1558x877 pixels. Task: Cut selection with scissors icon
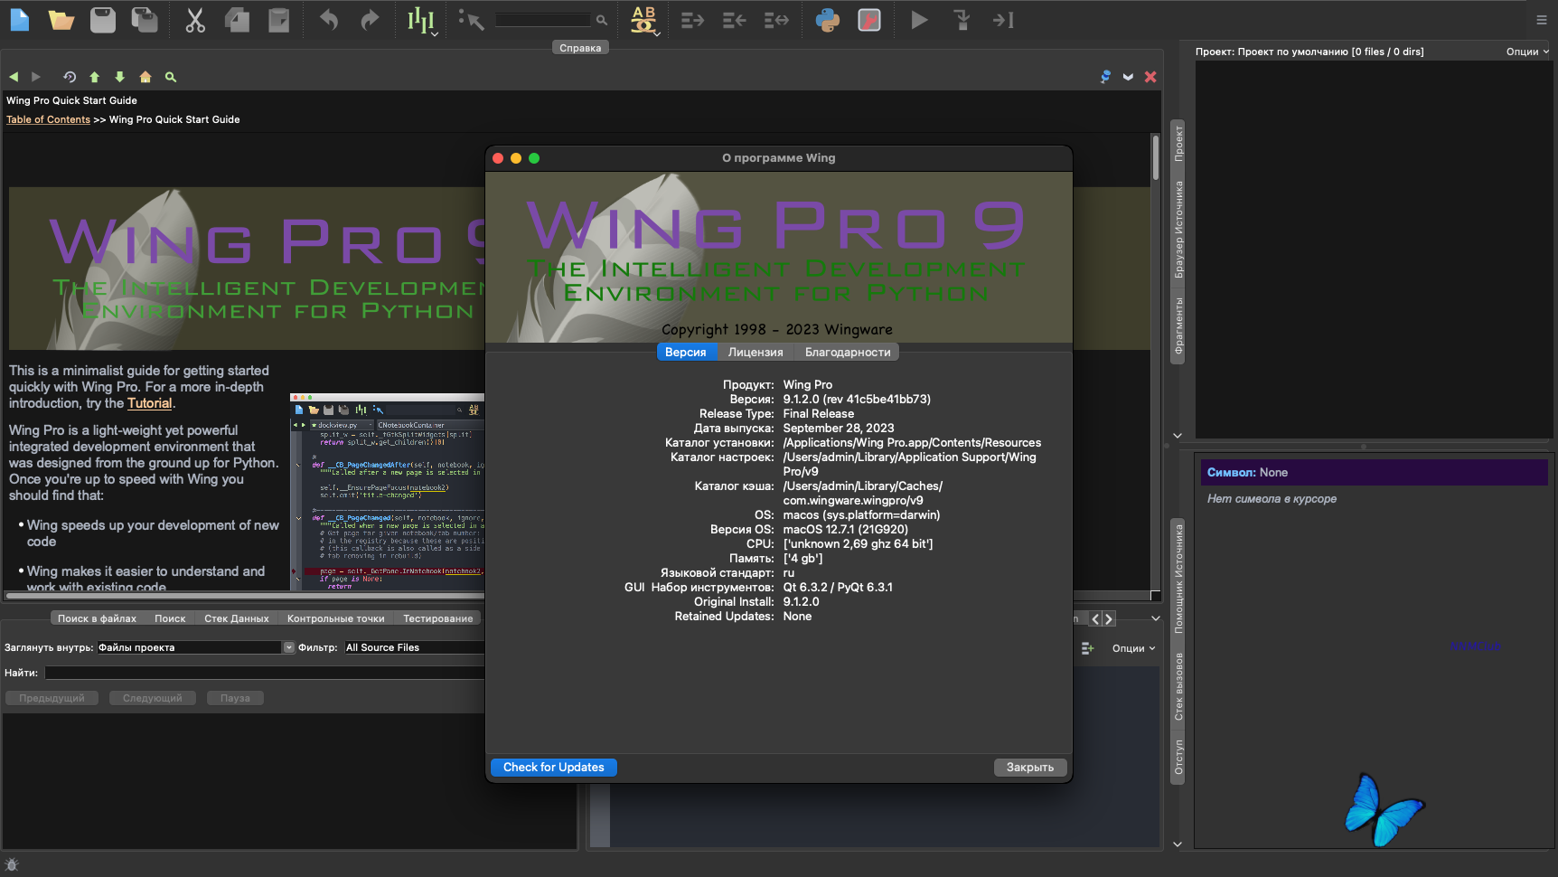[x=195, y=20]
